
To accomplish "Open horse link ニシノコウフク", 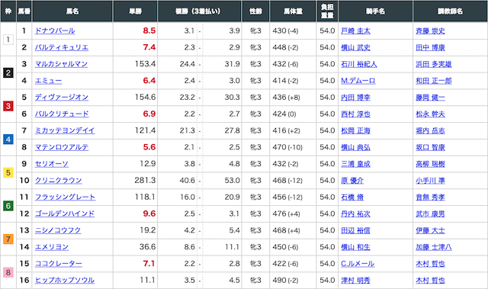I will point(58,230).
